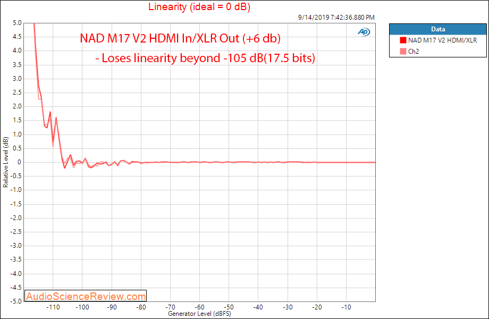
Task: Click the "3.0" tick on the vertical axis
Action: [x=17, y=79]
